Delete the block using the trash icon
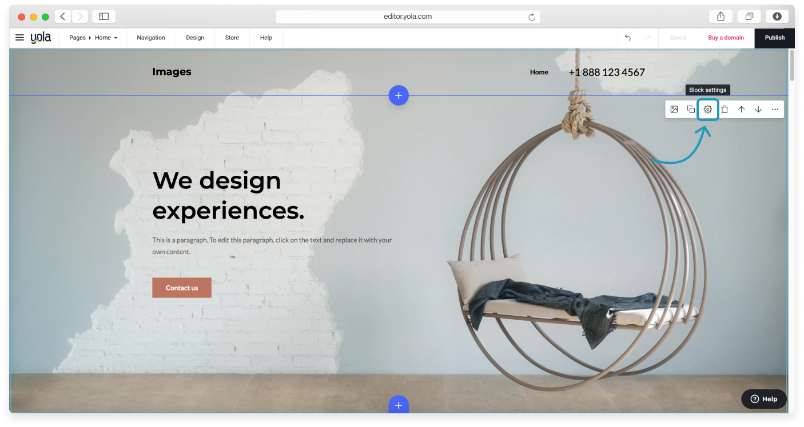Screen dimensions: 804x427 725,109
